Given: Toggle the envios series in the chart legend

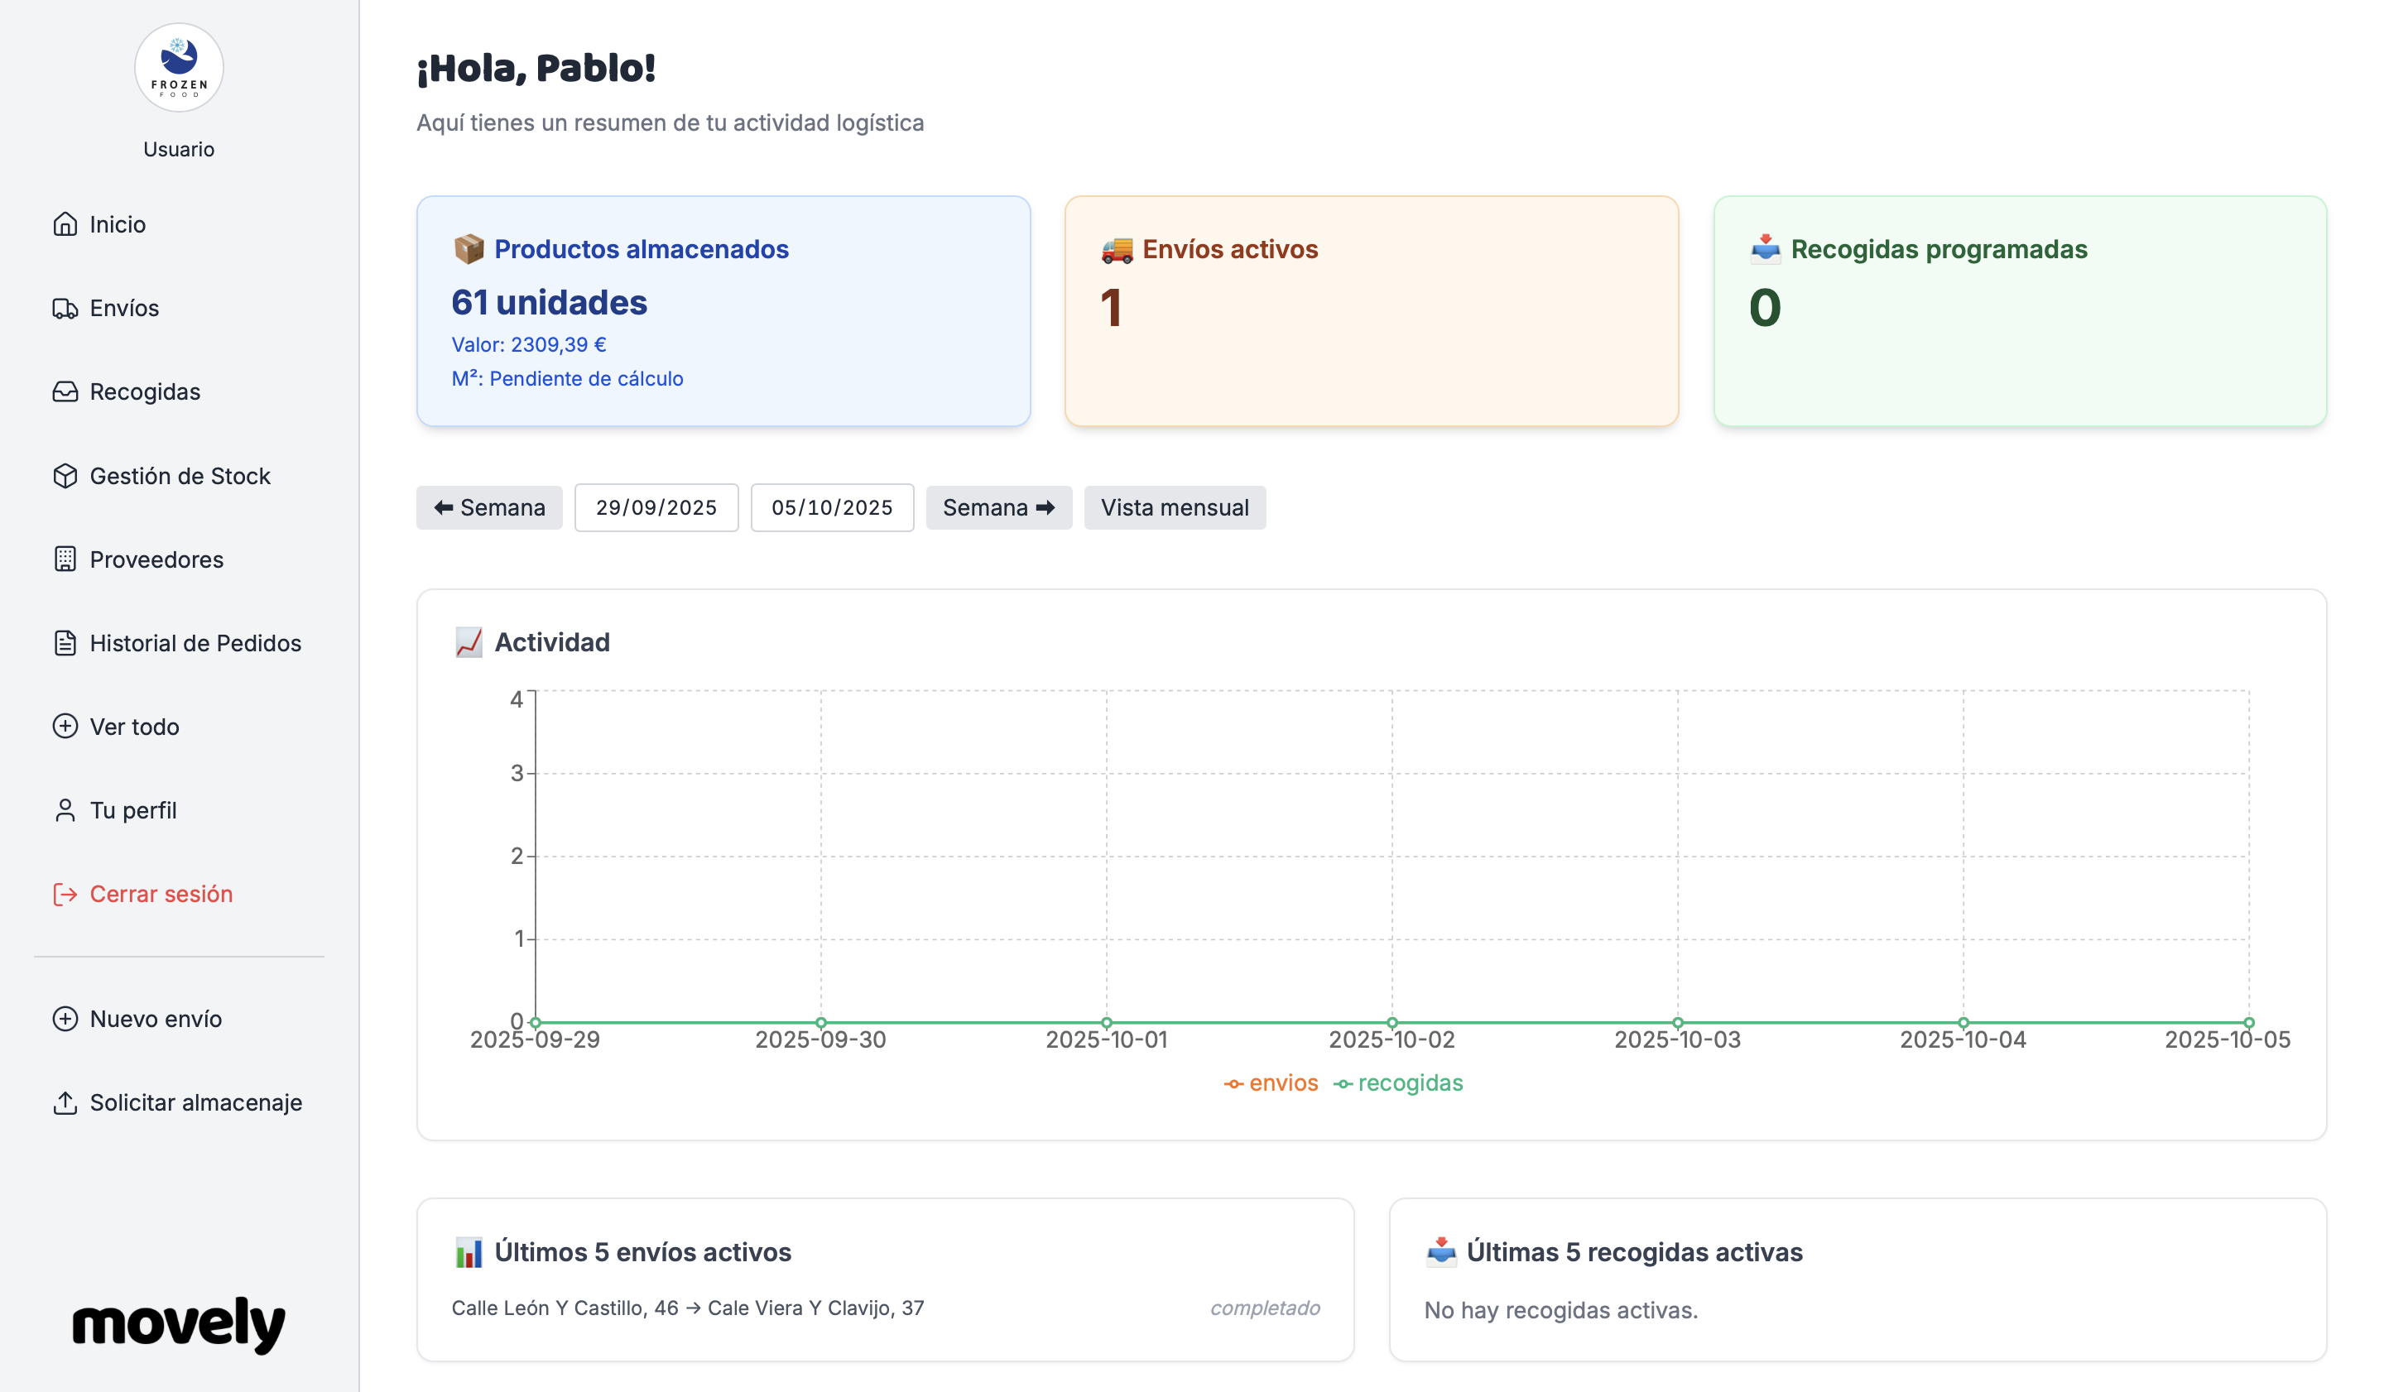Looking at the screenshot, I should [x=1271, y=1082].
